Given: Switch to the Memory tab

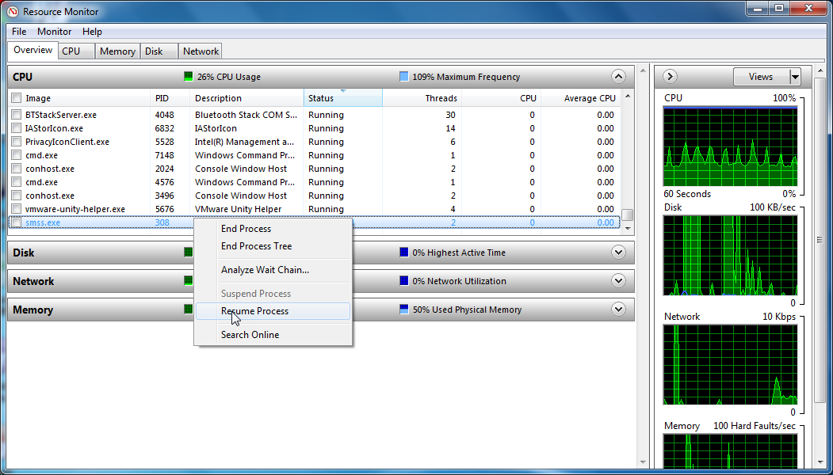Looking at the screenshot, I should pos(117,51).
